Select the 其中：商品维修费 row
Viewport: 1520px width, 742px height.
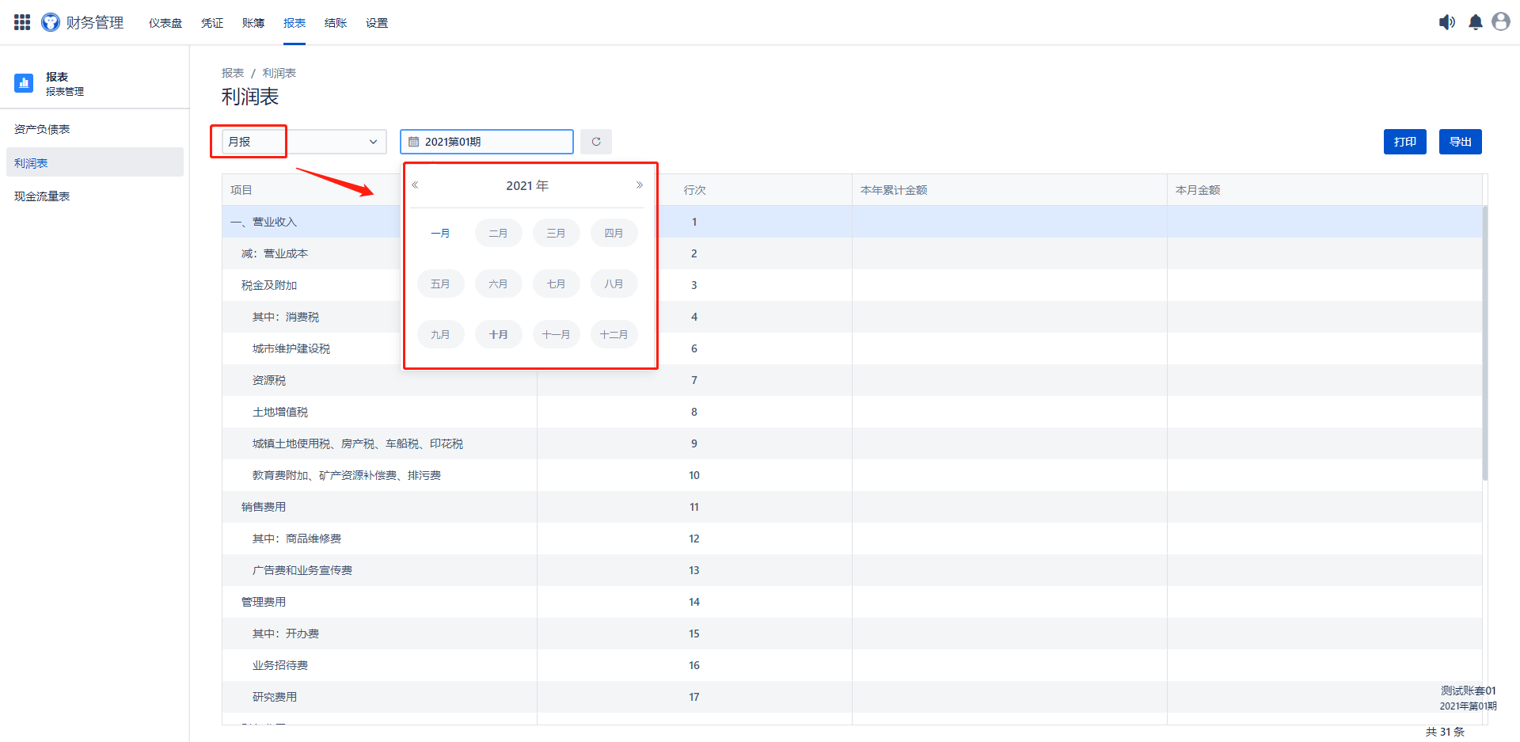[852, 538]
